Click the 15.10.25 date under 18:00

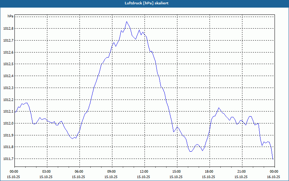208,177
